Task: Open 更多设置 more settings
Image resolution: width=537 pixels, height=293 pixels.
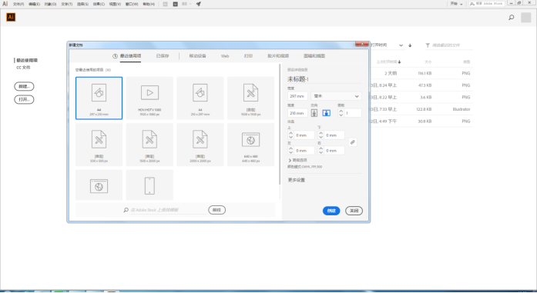Action: pyautogui.click(x=297, y=180)
